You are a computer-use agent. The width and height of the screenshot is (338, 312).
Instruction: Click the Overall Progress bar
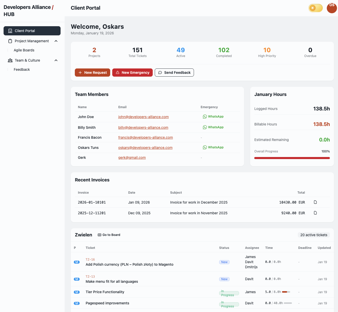[292, 158]
